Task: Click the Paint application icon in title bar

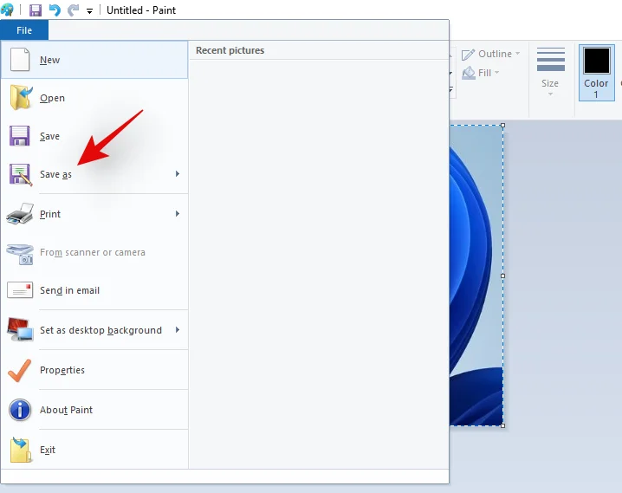Action: pyautogui.click(x=7, y=10)
